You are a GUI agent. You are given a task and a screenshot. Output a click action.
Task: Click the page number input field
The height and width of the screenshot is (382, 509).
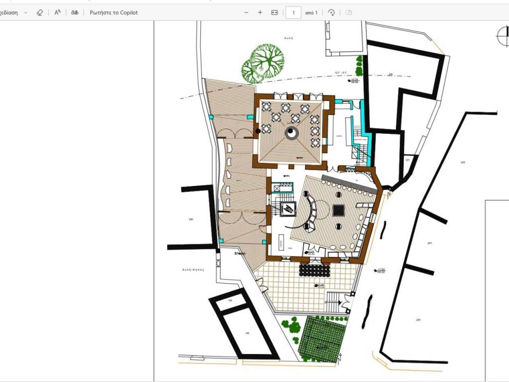coord(293,12)
